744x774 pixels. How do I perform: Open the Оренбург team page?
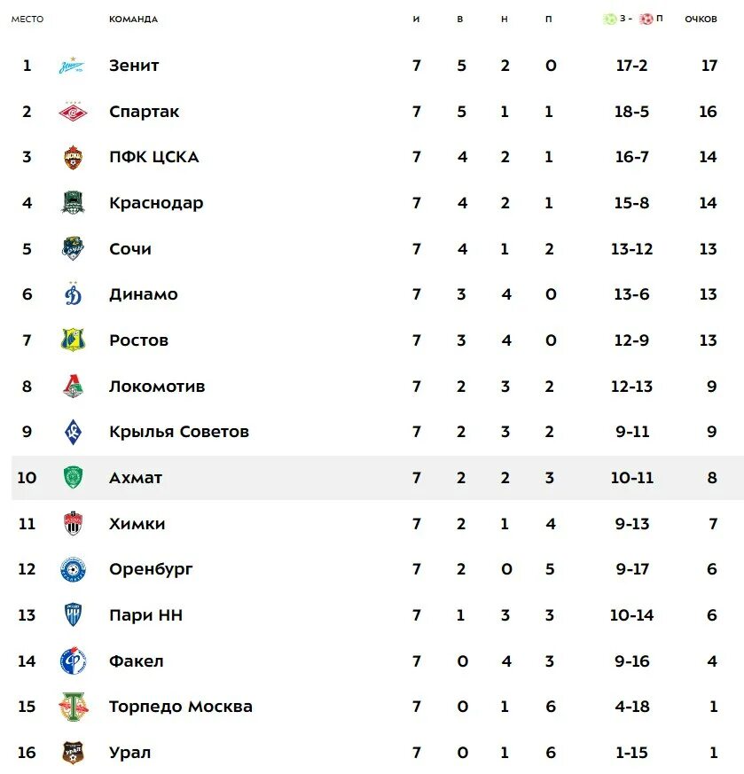151,570
